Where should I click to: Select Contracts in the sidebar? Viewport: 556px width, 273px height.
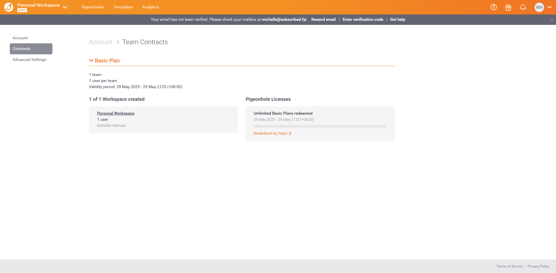(x=31, y=49)
